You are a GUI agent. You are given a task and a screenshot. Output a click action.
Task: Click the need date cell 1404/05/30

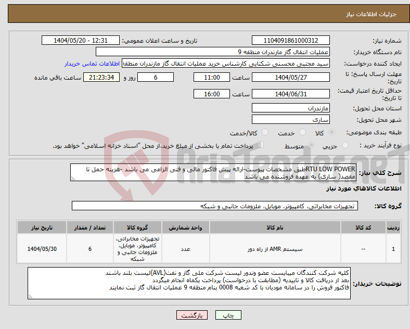42,249
